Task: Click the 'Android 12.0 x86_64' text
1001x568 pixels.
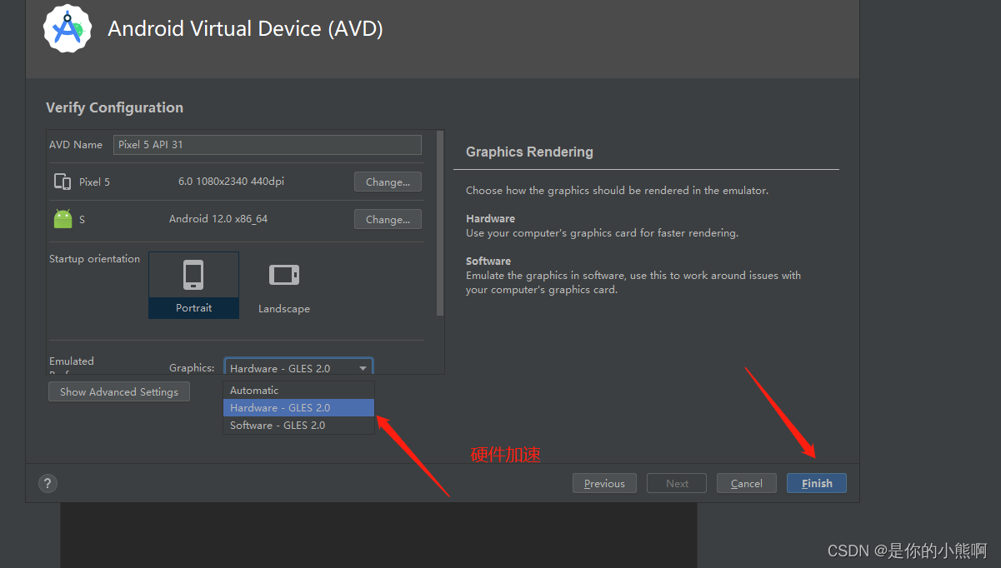Action: pos(218,218)
